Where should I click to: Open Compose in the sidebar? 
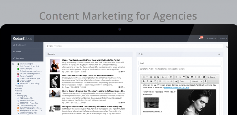27,58
